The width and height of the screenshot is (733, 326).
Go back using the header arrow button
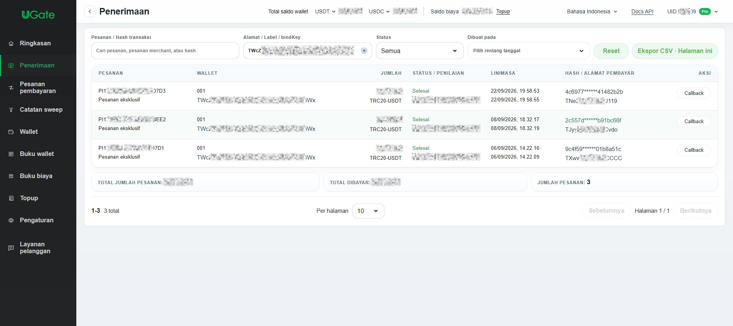[x=90, y=11]
